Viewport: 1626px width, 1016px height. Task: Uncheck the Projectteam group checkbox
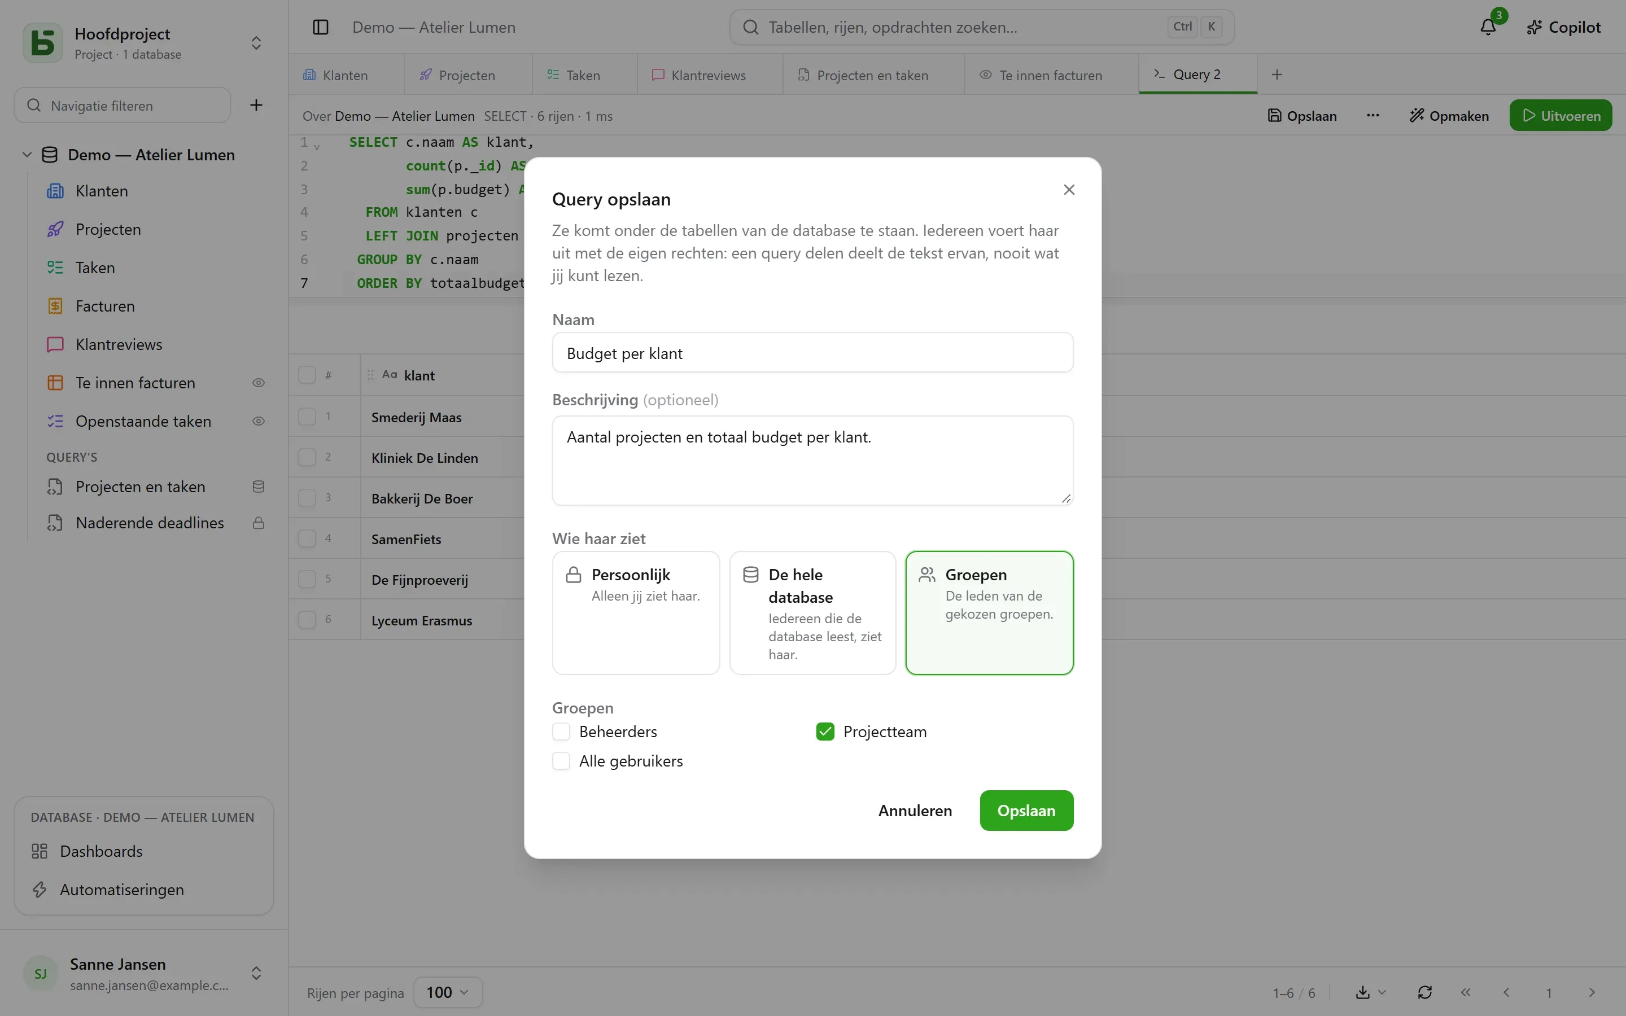[825, 731]
